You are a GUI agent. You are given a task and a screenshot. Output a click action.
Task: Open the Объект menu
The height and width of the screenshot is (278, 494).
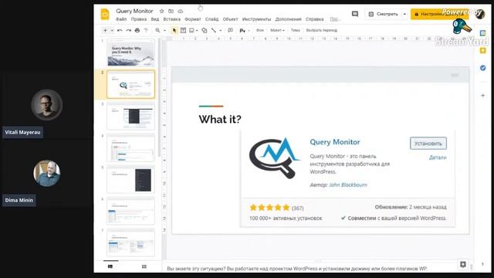(230, 19)
